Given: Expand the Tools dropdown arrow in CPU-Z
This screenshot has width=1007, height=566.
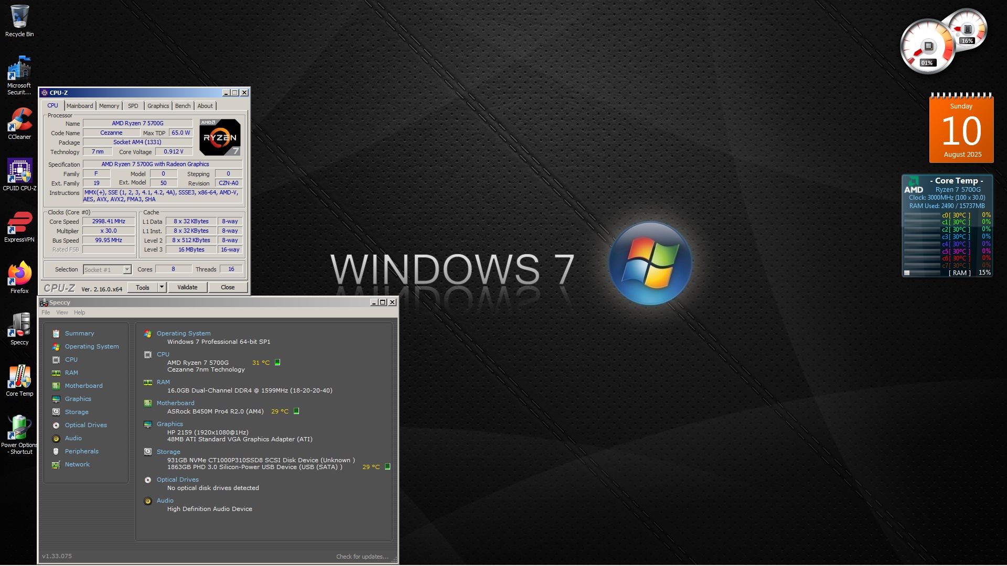Looking at the screenshot, I should tap(162, 287).
